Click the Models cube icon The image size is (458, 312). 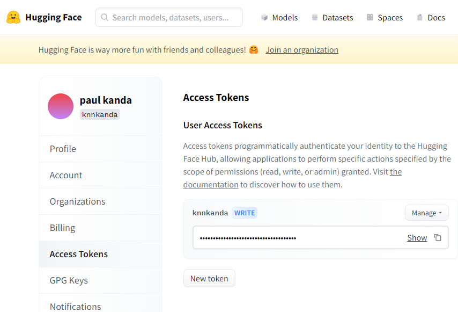click(264, 17)
